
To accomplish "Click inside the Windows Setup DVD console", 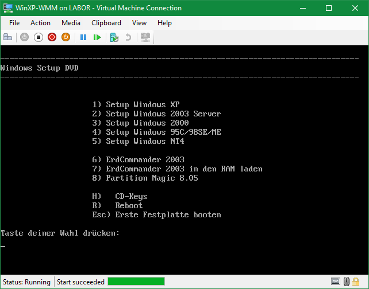I will tap(184, 161).
